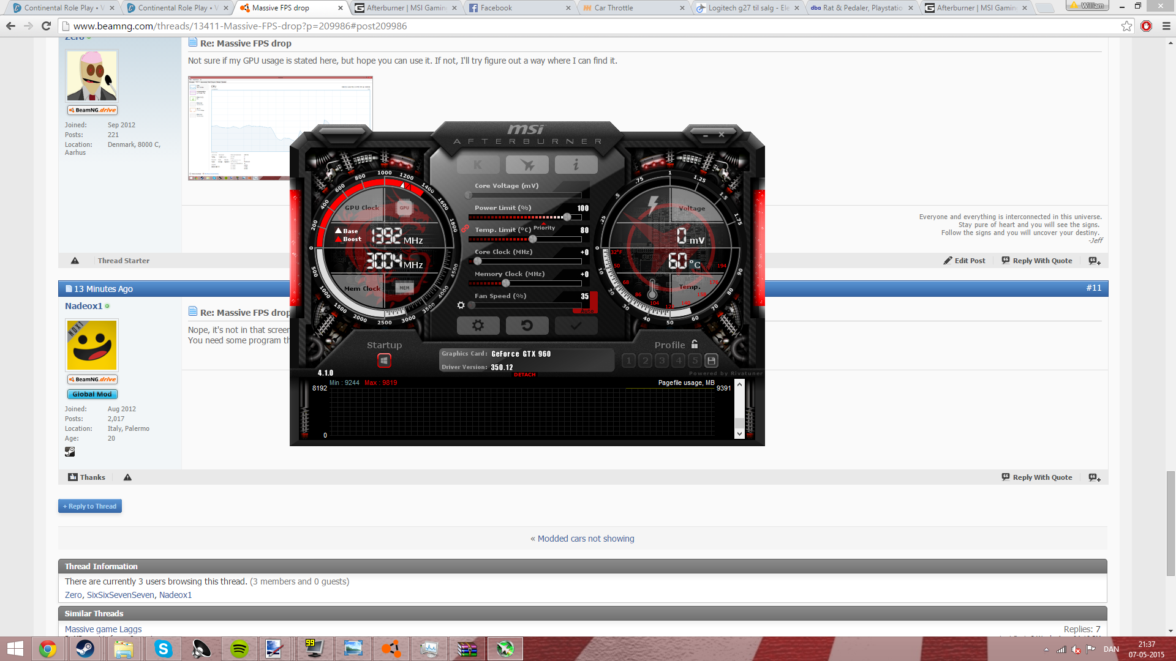1176x661 pixels.
Task: Click Reply With Quote on Nadeox1's post
Action: (x=1037, y=477)
